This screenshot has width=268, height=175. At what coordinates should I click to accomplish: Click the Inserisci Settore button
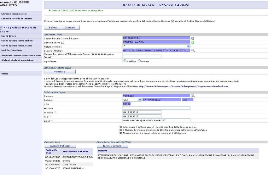[112, 146]
